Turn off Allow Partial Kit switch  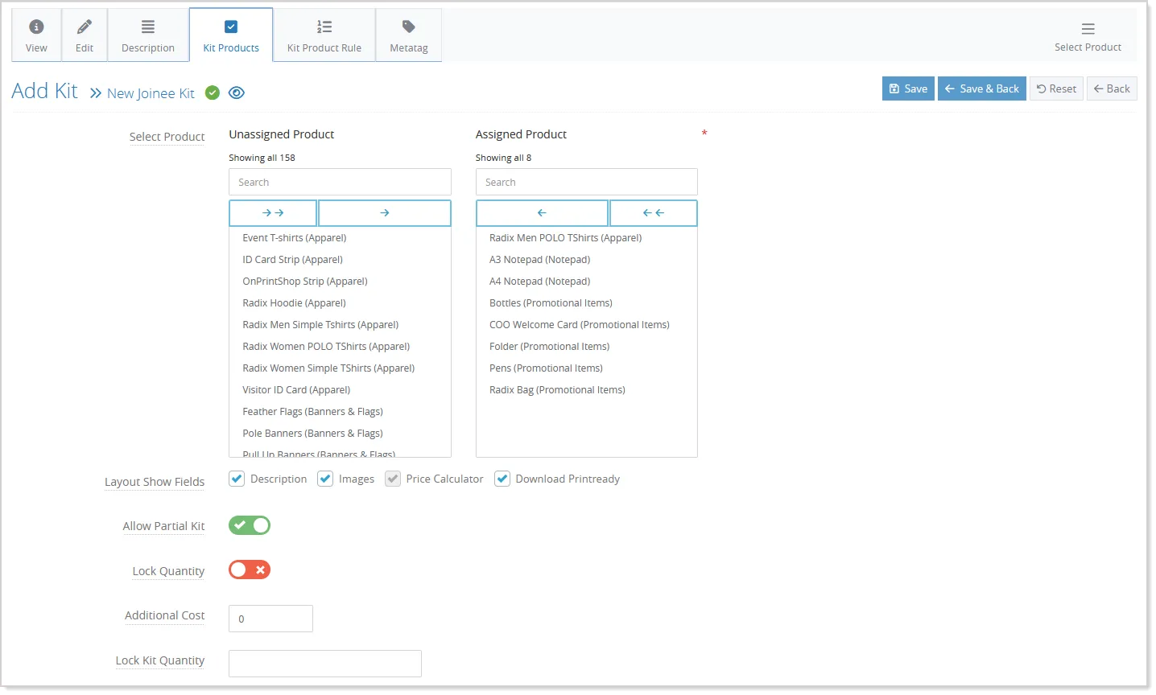(x=250, y=525)
